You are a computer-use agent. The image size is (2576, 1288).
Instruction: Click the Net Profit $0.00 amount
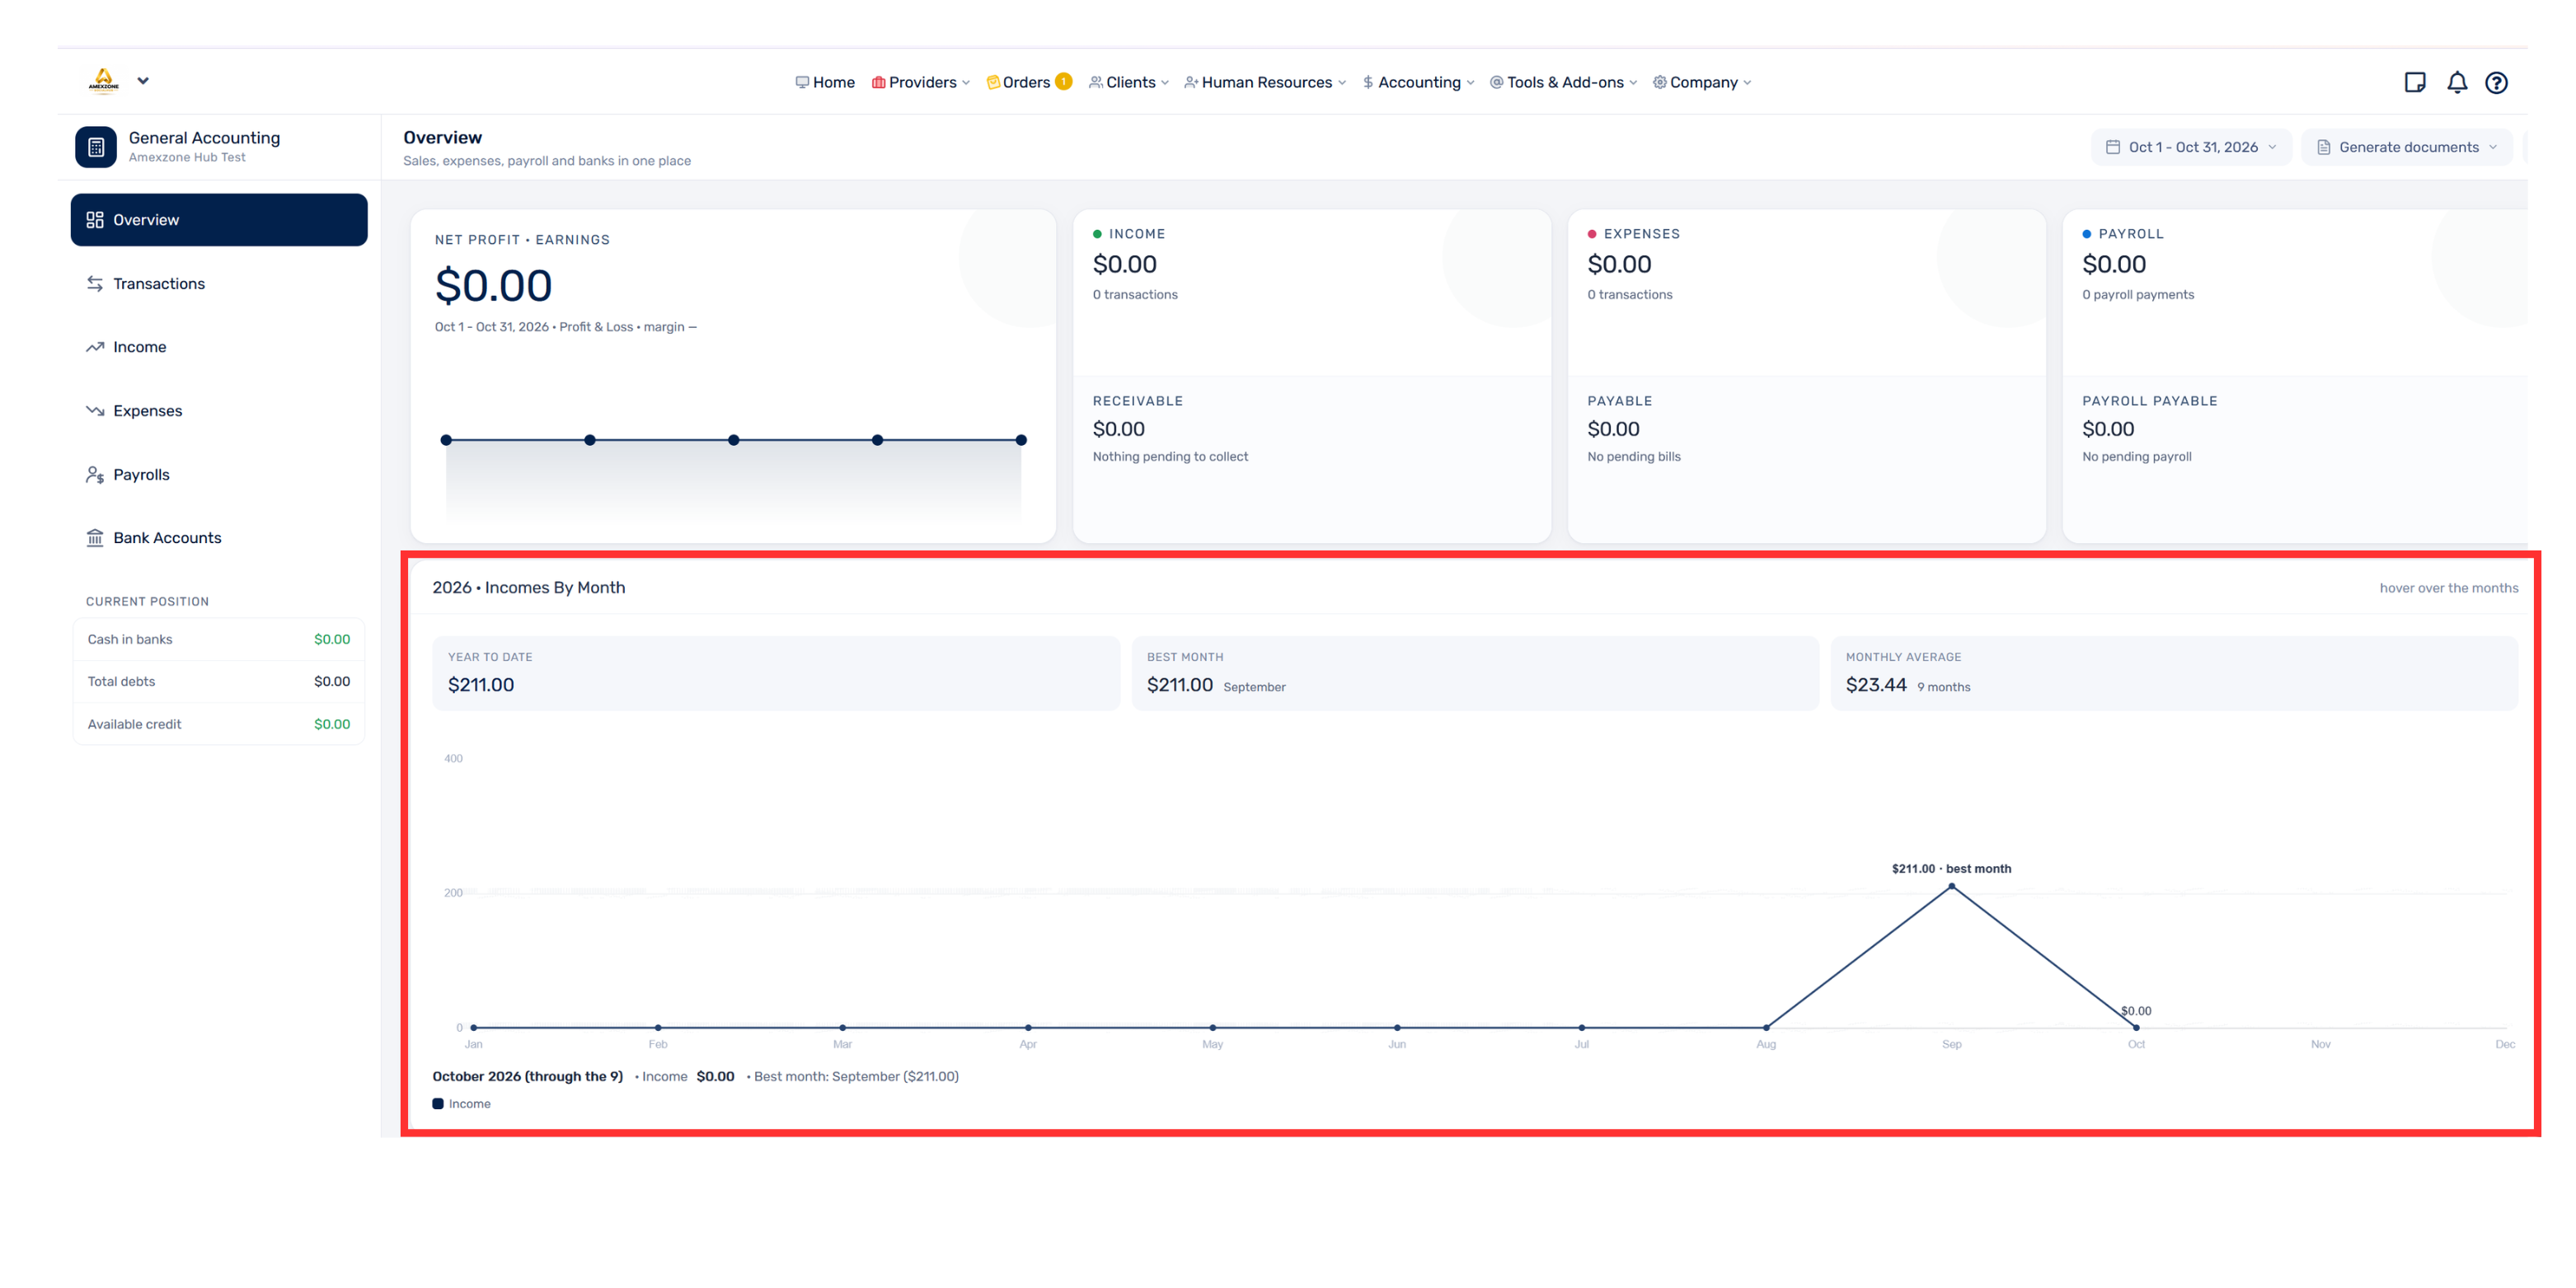493,286
